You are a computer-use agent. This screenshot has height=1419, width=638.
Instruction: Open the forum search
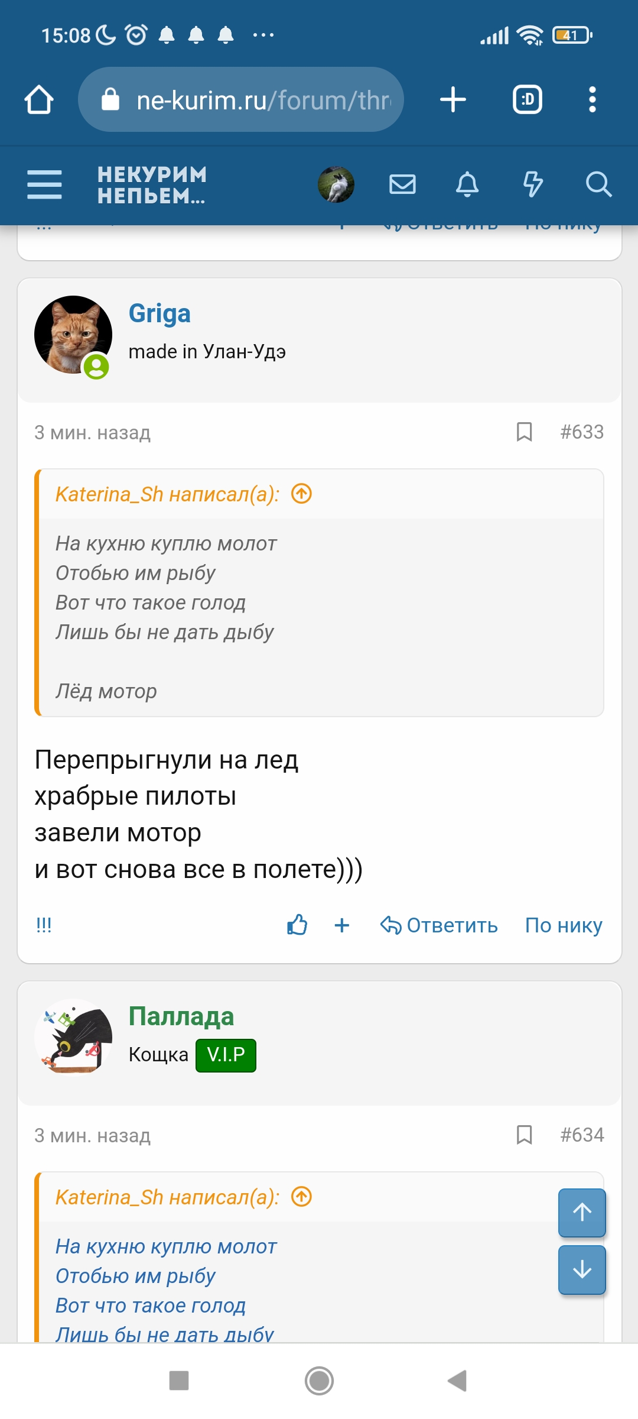coord(599,185)
